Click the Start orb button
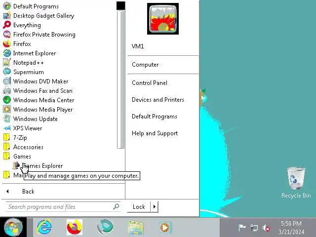This screenshot has height=237, width=316. (13, 227)
